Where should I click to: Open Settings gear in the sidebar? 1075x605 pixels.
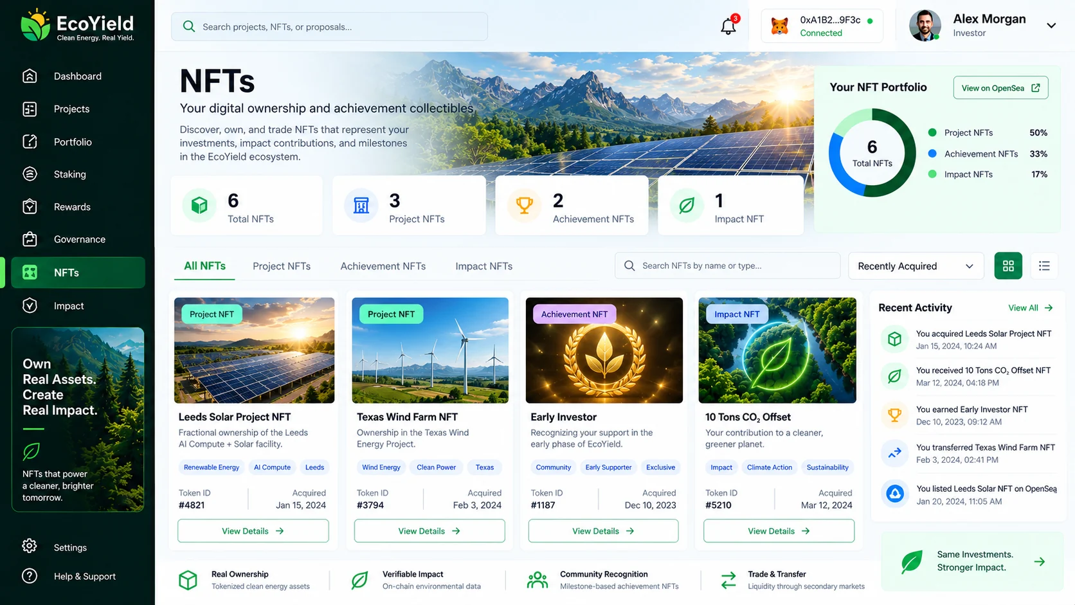click(30, 546)
